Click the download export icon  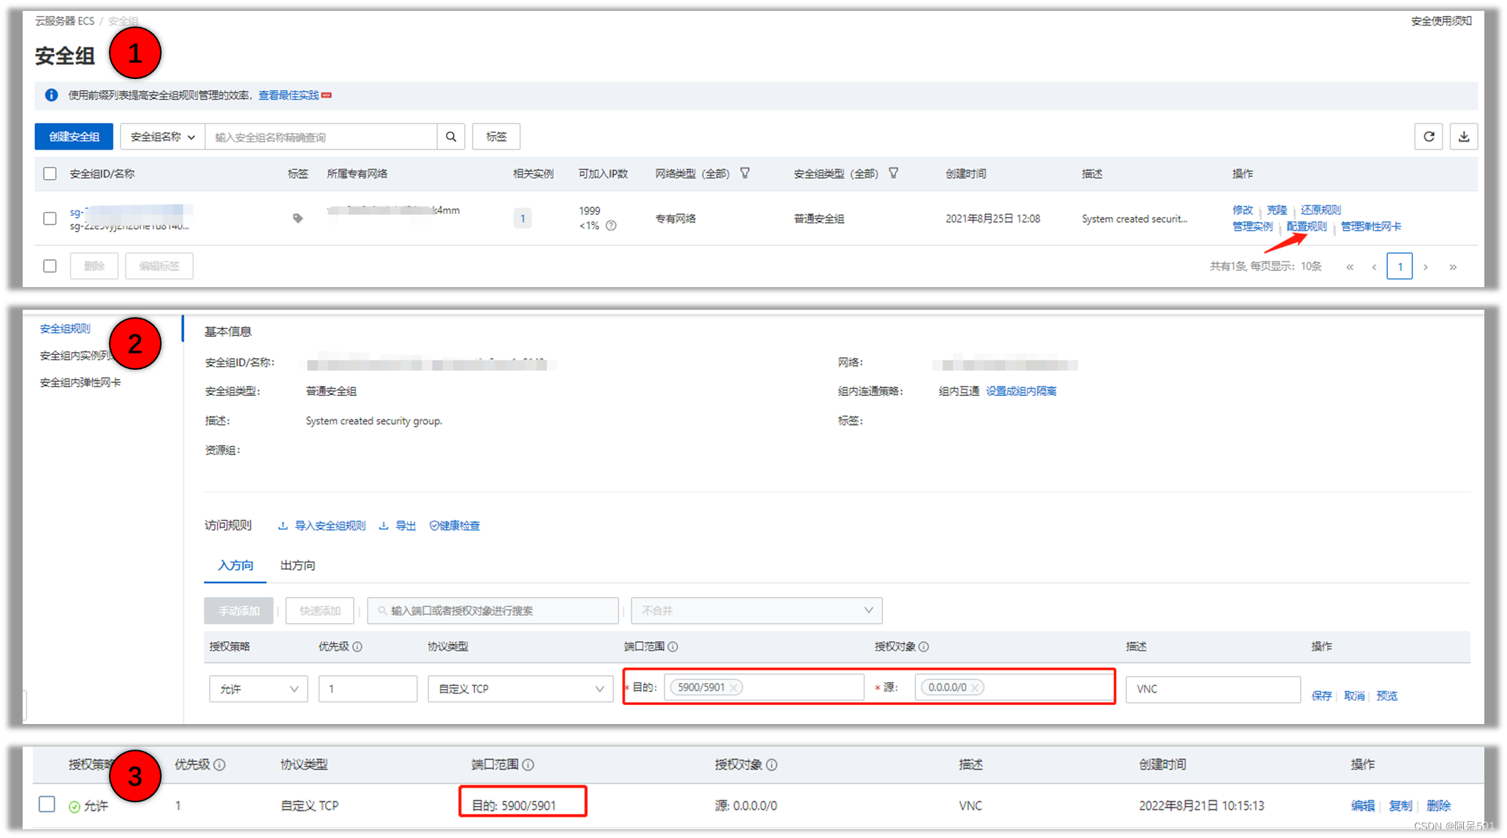1464,137
